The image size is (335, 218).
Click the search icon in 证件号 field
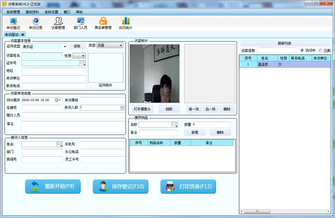click(82, 63)
